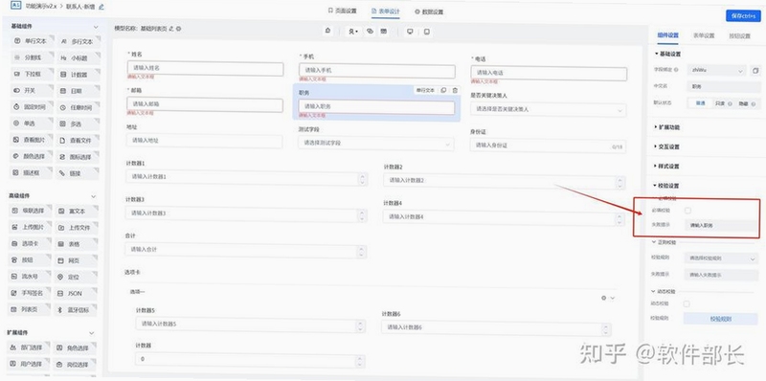Screen dimensions: 766x381
Task: Open the 表单设置 panel tab
Action: 704,35
